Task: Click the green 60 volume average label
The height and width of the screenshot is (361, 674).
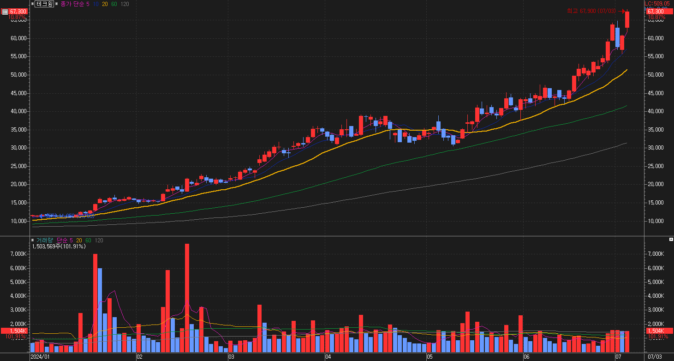Action: tap(88, 240)
